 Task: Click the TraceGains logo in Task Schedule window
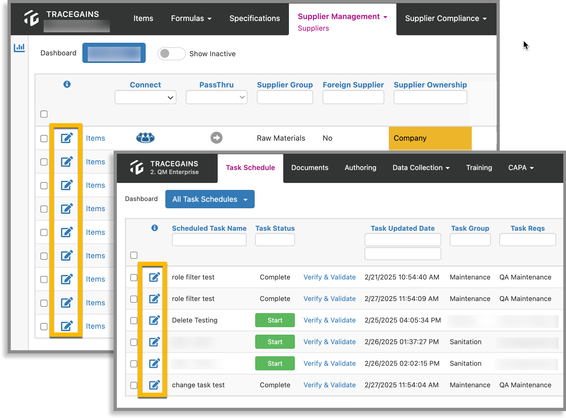tap(137, 167)
